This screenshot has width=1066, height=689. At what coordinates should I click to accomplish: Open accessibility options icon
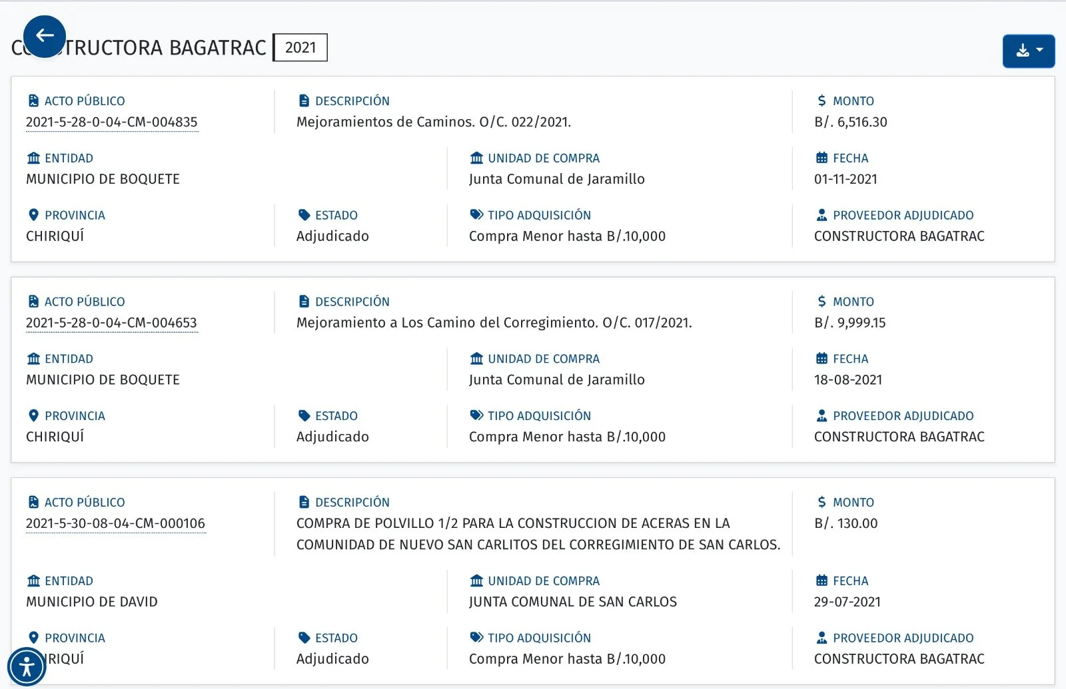tap(27, 666)
